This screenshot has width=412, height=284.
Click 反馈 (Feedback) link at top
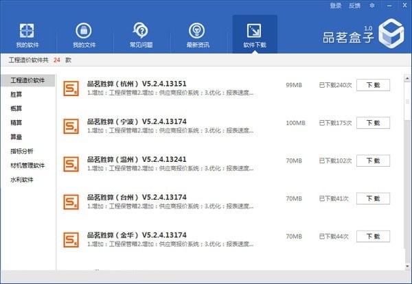pyautogui.click(x=354, y=5)
